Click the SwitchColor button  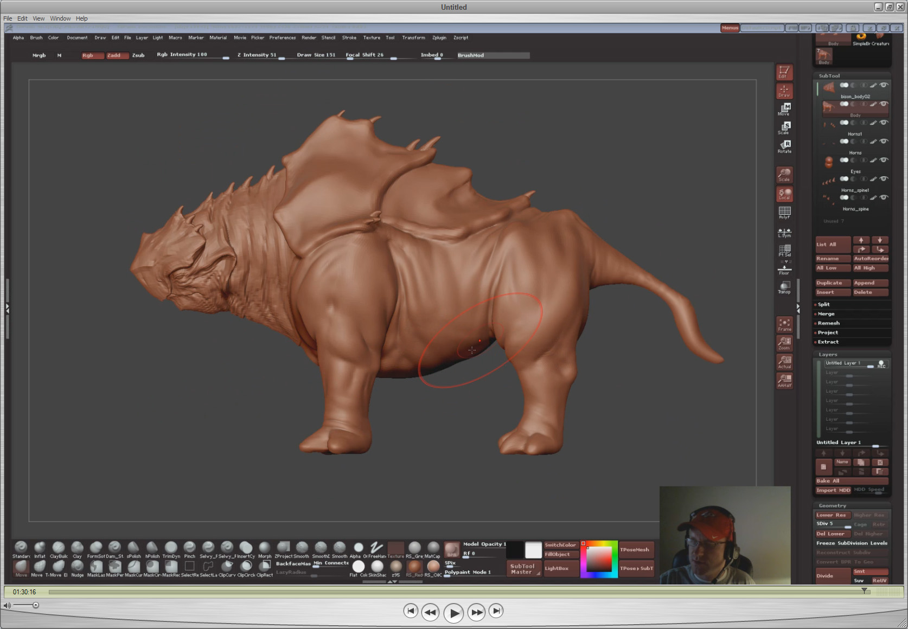[561, 545]
